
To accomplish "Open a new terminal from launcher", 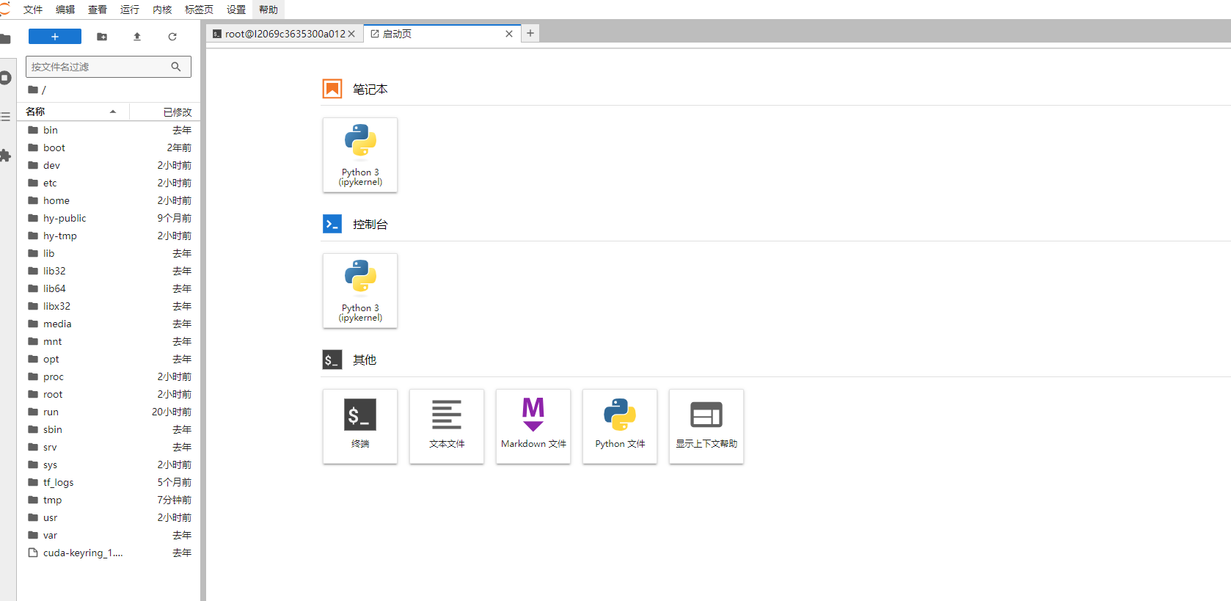I will (x=360, y=426).
